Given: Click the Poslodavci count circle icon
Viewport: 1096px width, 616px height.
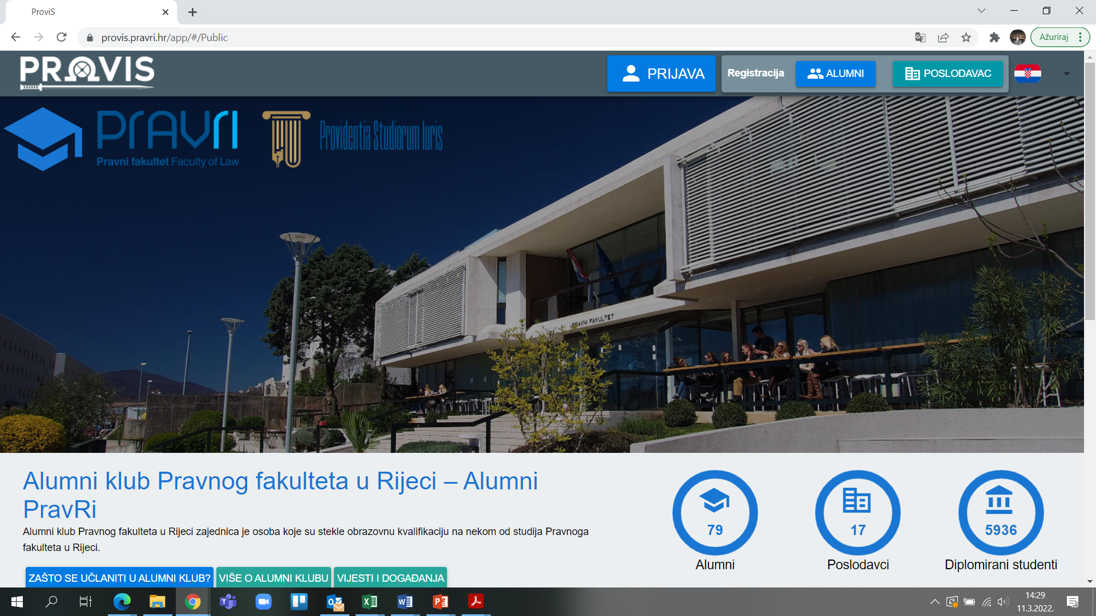Looking at the screenshot, I should [x=857, y=512].
